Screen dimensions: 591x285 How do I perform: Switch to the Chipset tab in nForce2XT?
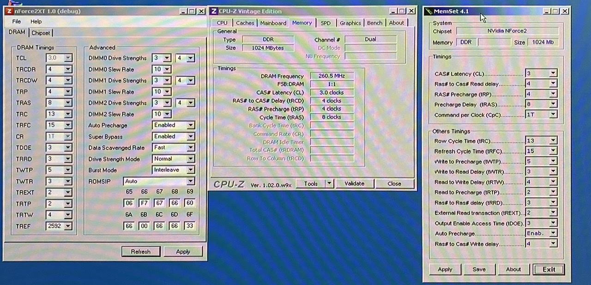pyautogui.click(x=41, y=33)
